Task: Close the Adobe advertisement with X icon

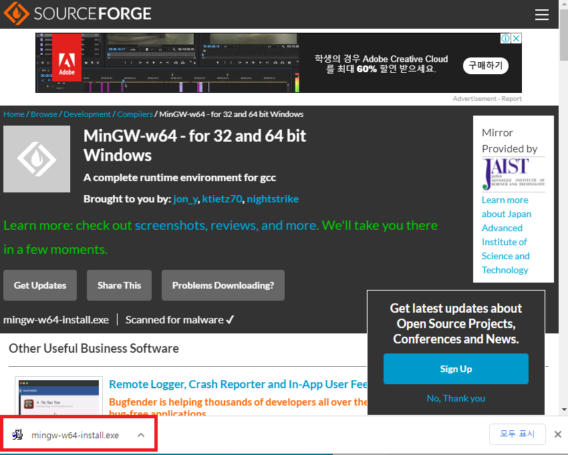Action: click(x=517, y=38)
